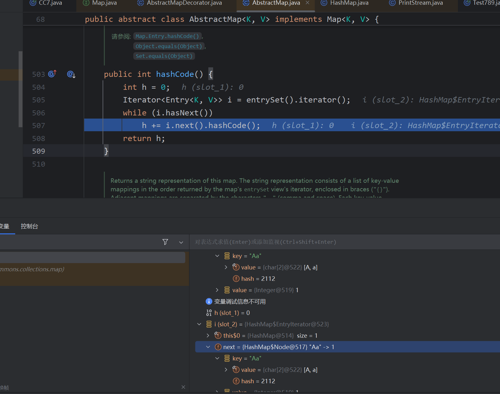Expand the this$0 HashMap node
Screen dimensions: 500x394
(x=208, y=336)
